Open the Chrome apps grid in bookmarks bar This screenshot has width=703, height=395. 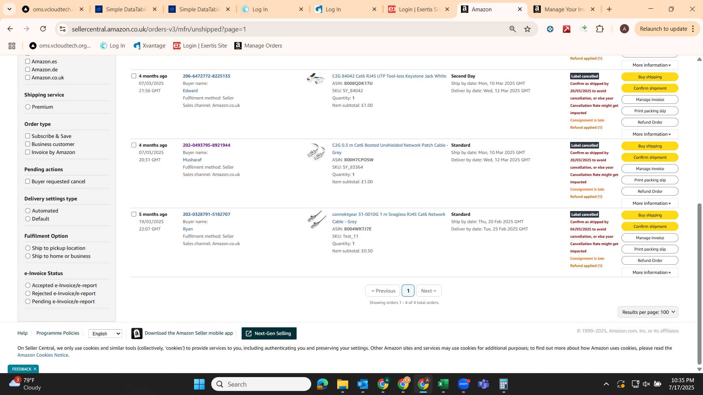pyautogui.click(x=12, y=46)
